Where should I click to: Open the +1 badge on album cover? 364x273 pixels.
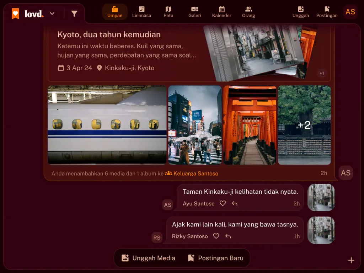tap(321, 73)
